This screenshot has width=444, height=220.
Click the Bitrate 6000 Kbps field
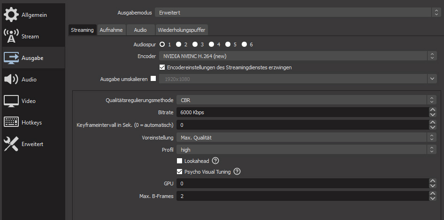coord(300,112)
